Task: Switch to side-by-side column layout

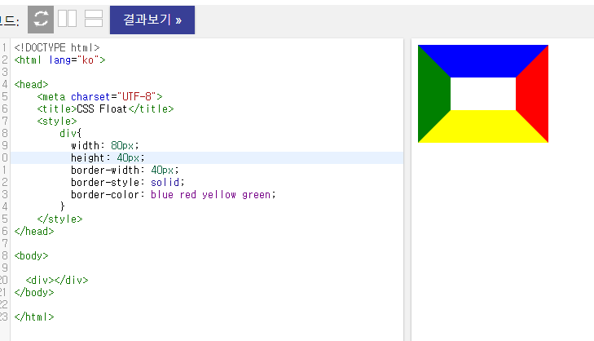Action: coord(67,19)
